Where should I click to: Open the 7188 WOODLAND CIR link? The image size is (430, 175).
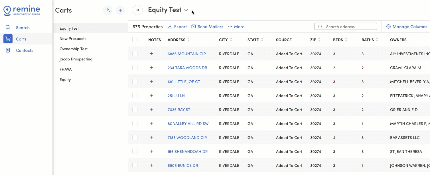coord(187,137)
